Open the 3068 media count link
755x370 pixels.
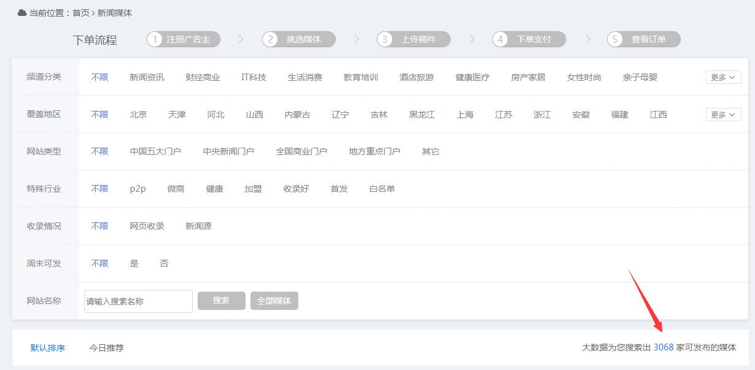(x=664, y=347)
